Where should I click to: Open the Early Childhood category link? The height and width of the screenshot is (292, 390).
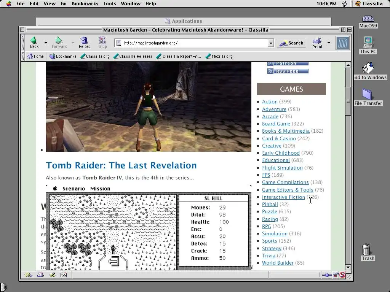point(281,153)
